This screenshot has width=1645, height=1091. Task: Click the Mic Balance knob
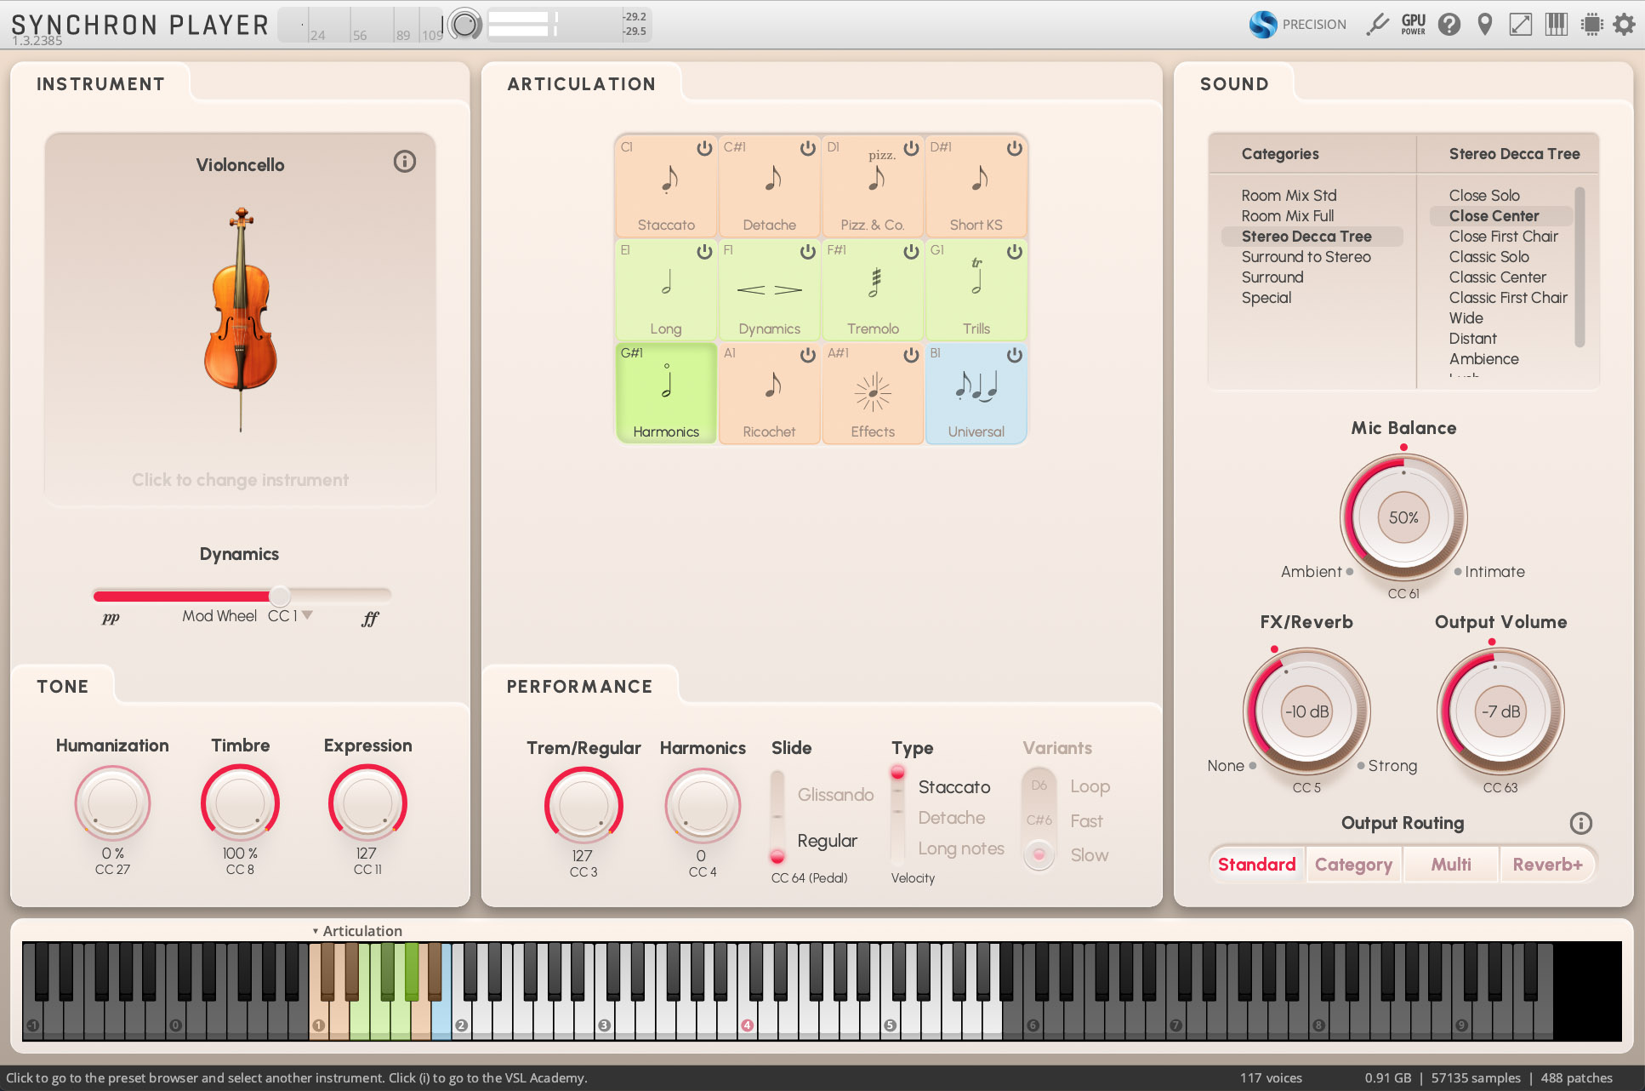[1403, 517]
